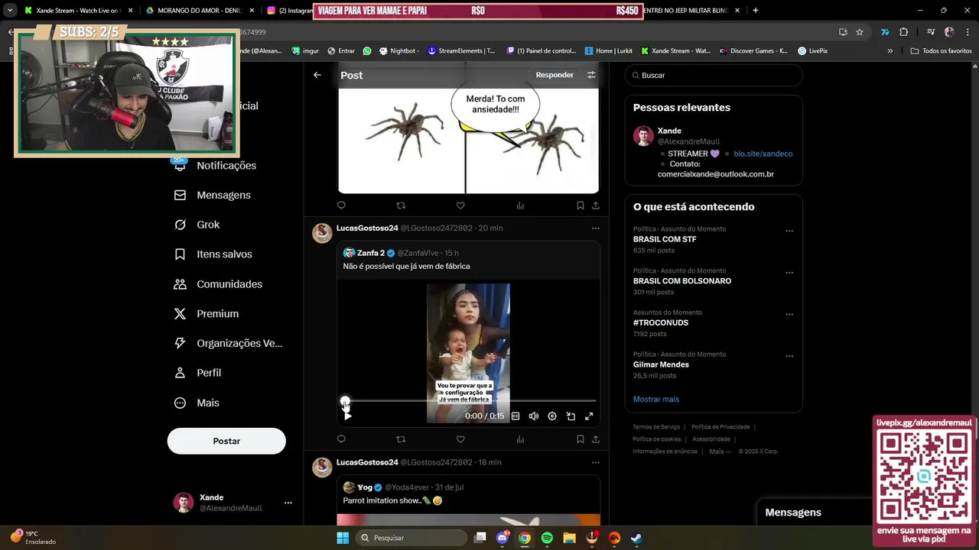Open account menu dots beside Xande
Image resolution: width=979 pixels, height=550 pixels.
click(288, 503)
